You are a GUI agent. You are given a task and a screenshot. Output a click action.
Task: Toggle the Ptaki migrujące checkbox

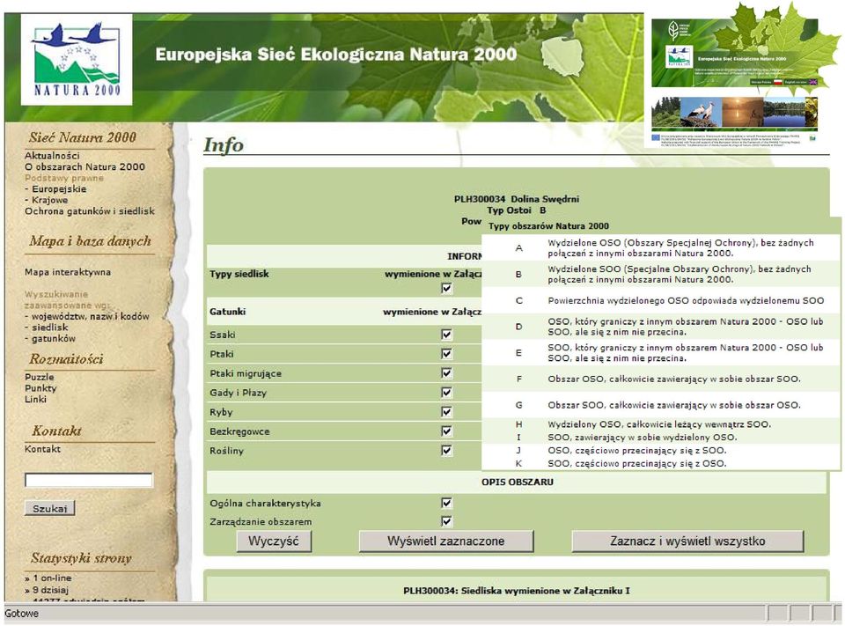pyautogui.click(x=446, y=373)
